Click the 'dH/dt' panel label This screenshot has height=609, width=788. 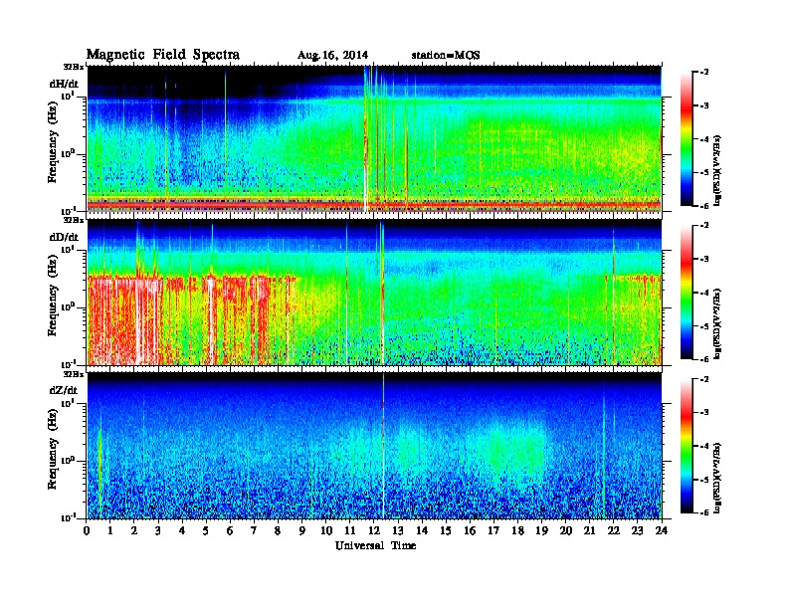click(x=64, y=84)
